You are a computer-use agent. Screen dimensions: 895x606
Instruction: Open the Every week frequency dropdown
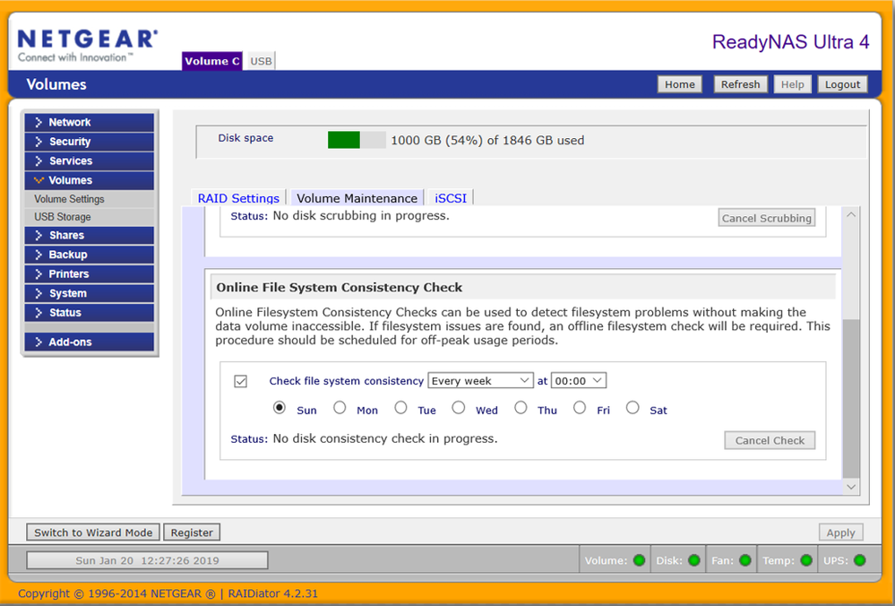pos(480,381)
